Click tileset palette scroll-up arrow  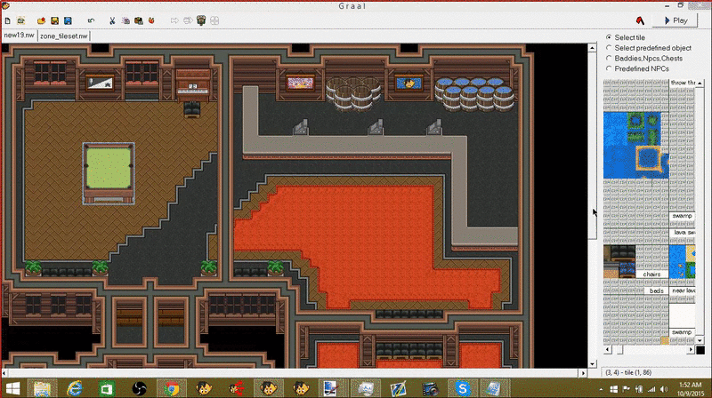(x=700, y=84)
